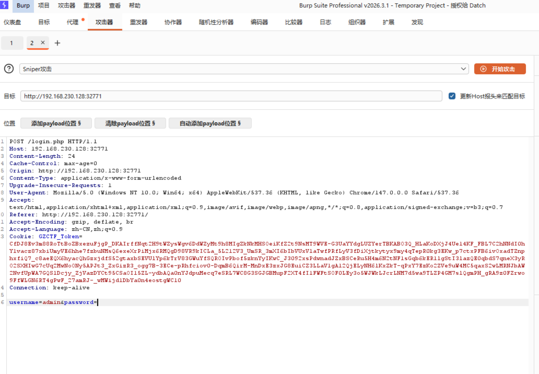Click 清除payload位置 § button
The image size is (539, 374).
[130, 123]
